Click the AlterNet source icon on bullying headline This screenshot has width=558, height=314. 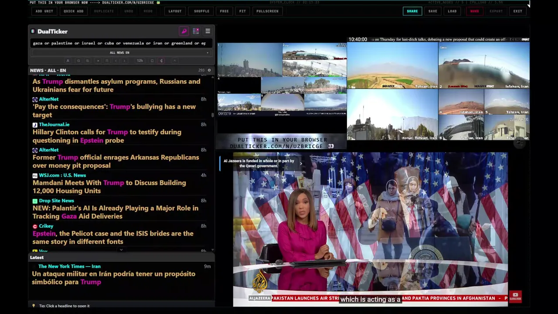(35, 99)
